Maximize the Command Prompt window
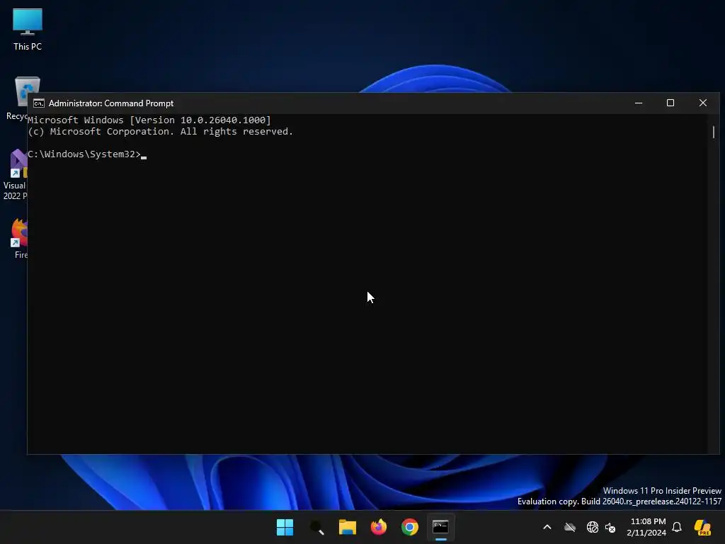Screen dimensions: 725x544 (x=670, y=103)
